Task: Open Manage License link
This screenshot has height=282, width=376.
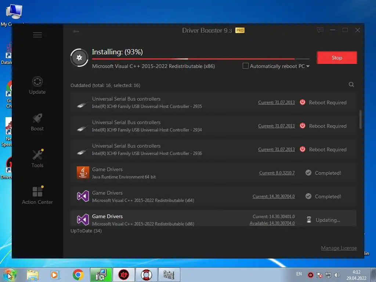Action: (339, 248)
